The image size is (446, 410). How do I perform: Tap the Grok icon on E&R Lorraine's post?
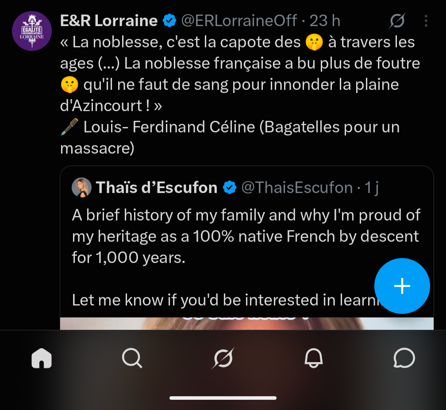397,21
